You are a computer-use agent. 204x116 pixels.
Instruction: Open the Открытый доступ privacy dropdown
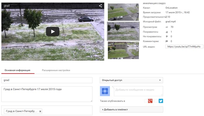tap(131, 80)
